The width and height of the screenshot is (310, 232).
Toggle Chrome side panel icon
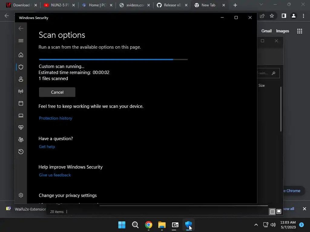(x=284, y=16)
